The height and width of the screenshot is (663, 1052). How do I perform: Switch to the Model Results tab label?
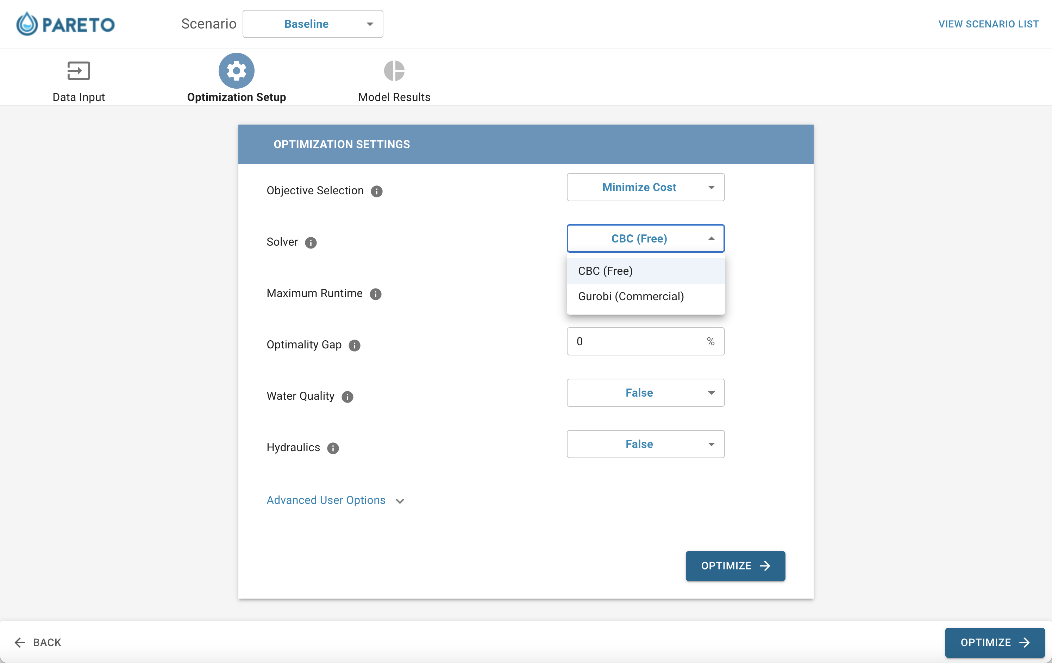tap(394, 97)
